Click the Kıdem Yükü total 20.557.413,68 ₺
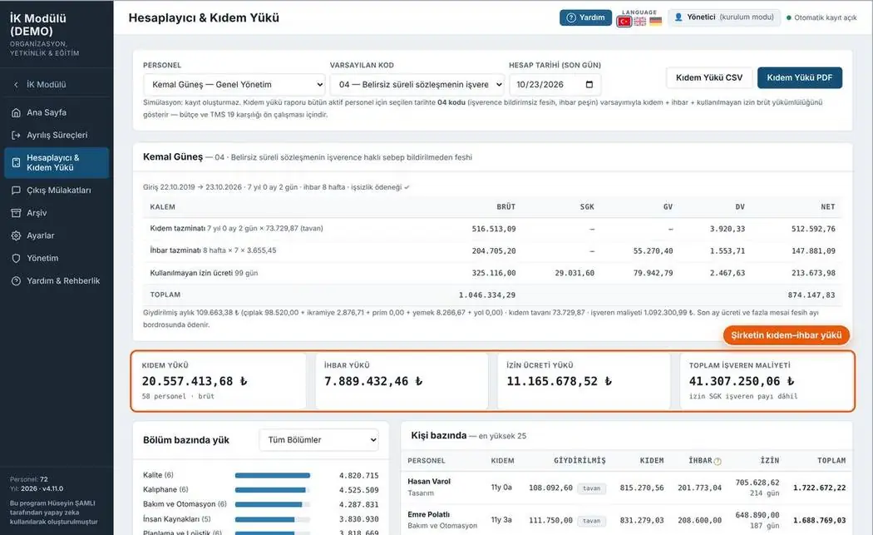 (x=195, y=382)
